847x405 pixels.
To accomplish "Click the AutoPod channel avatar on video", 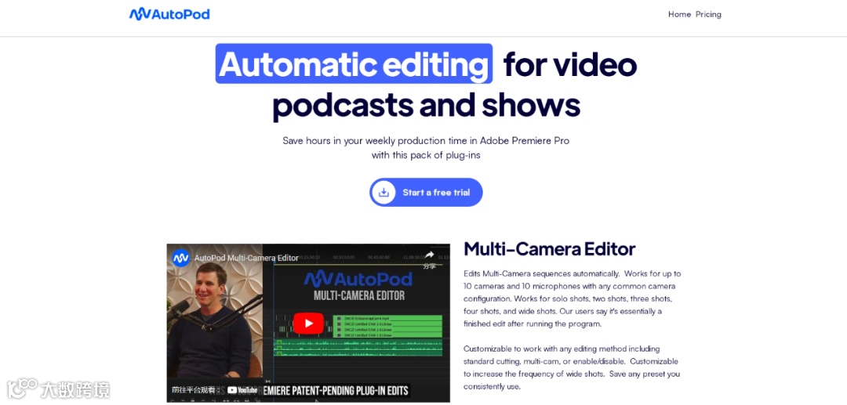I will tap(181, 257).
